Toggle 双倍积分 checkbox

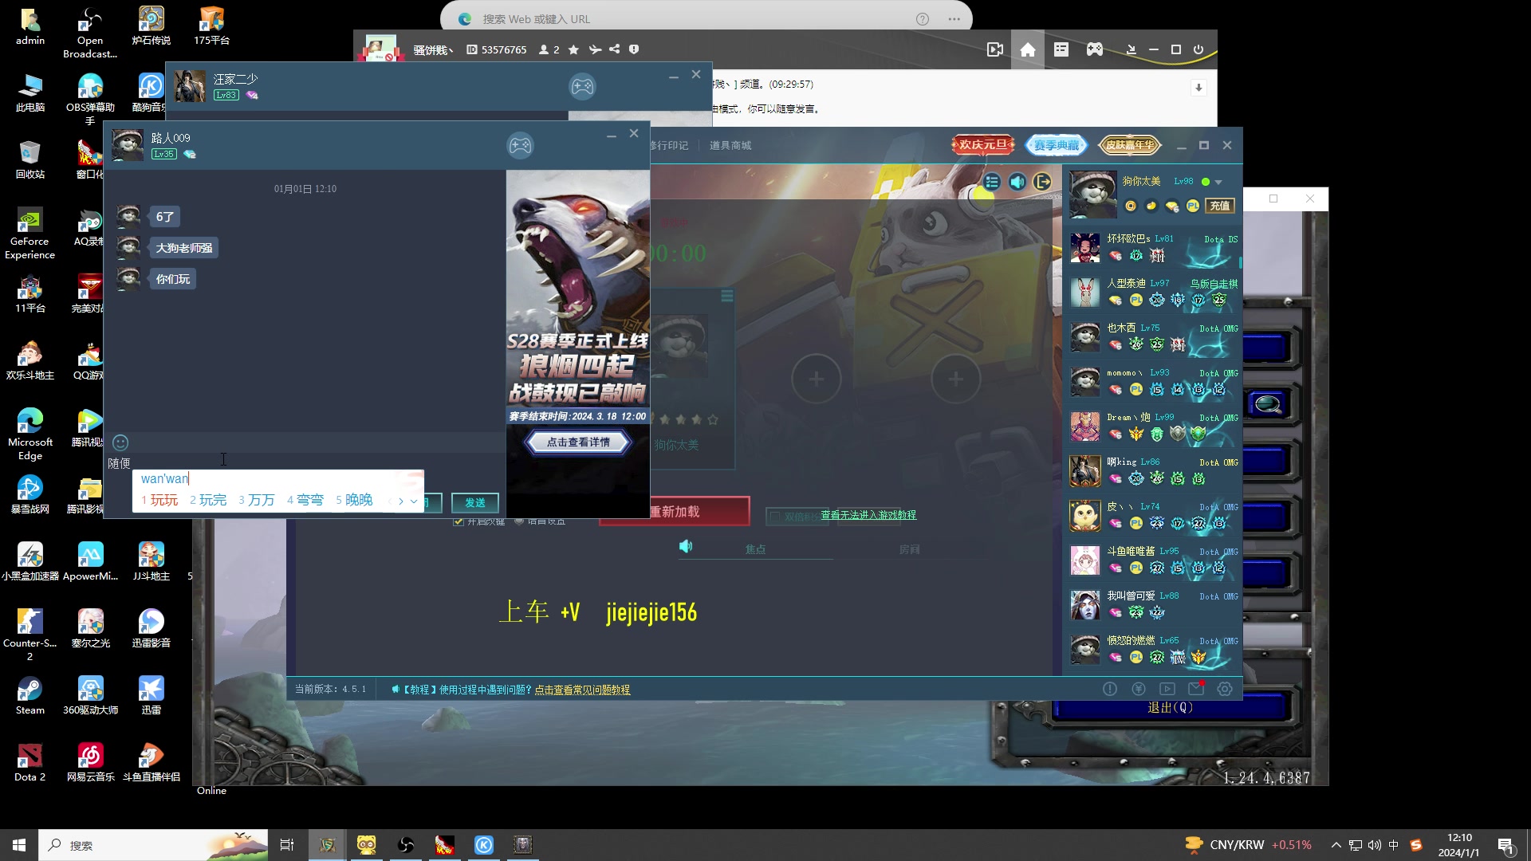pyautogui.click(x=775, y=517)
